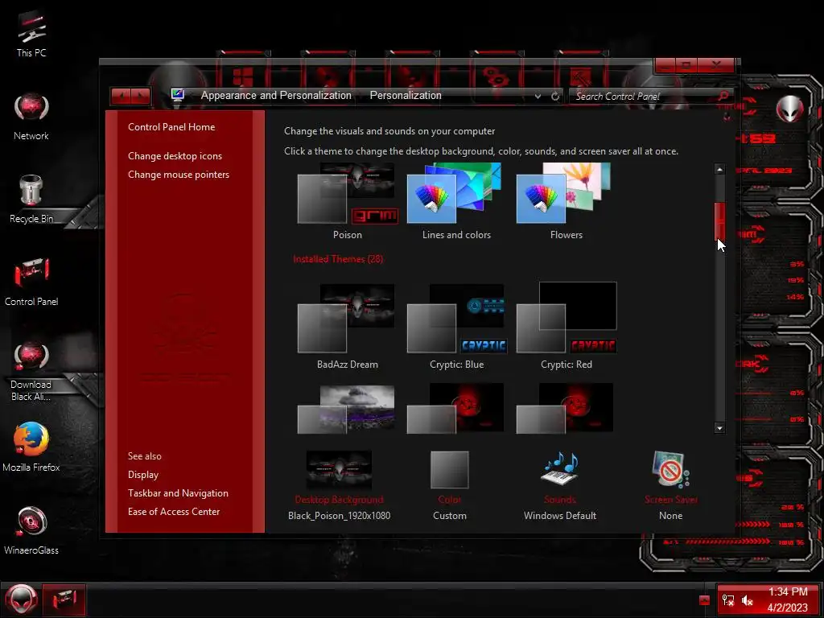Open Control Panel Home link
The image size is (824, 618).
click(x=171, y=126)
